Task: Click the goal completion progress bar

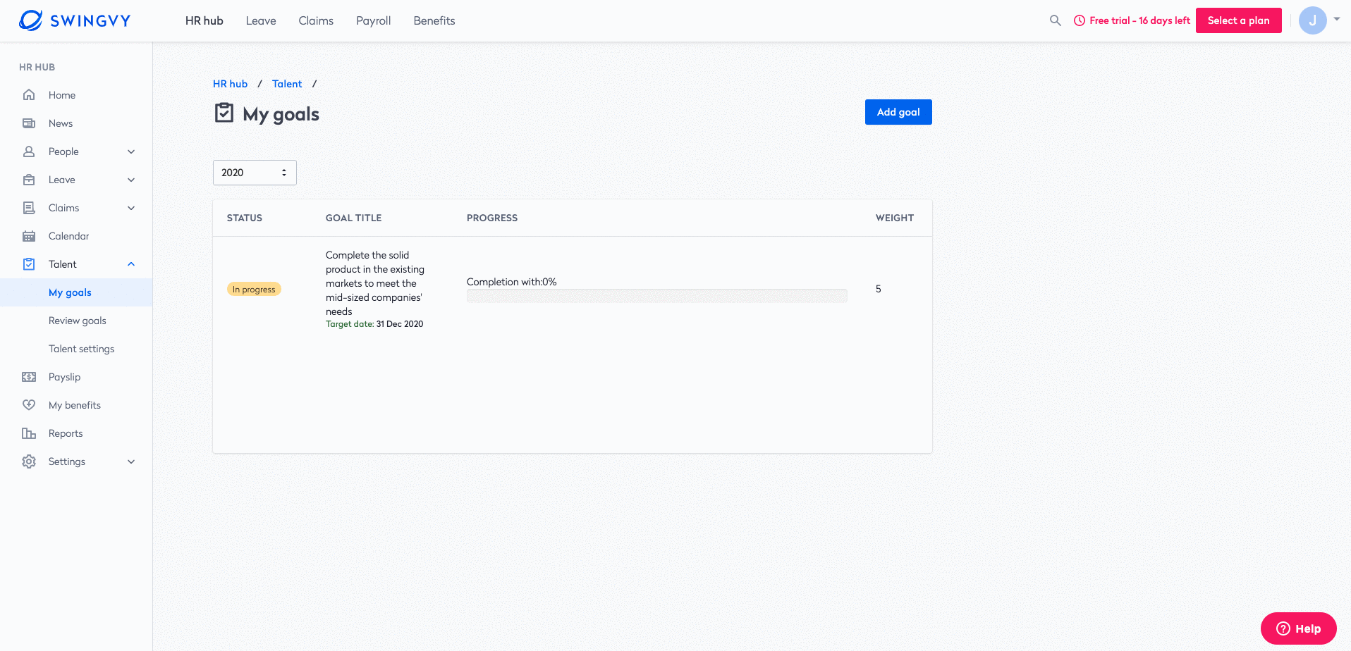Action: pyautogui.click(x=657, y=296)
